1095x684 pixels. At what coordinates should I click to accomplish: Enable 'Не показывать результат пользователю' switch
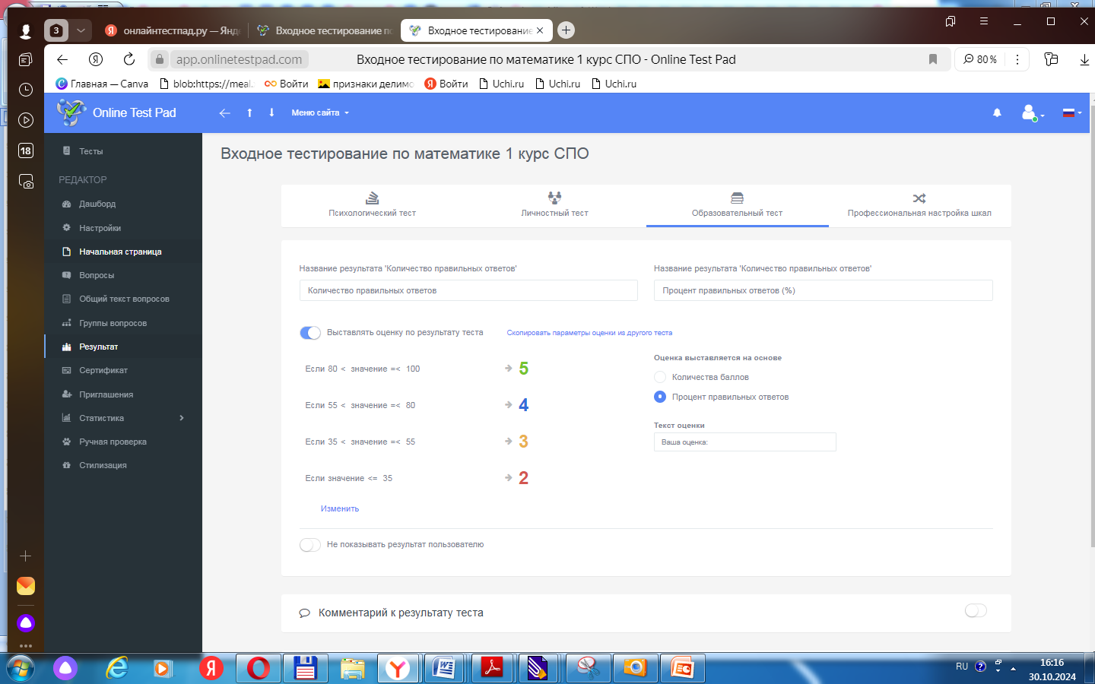[x=310, y=545]
